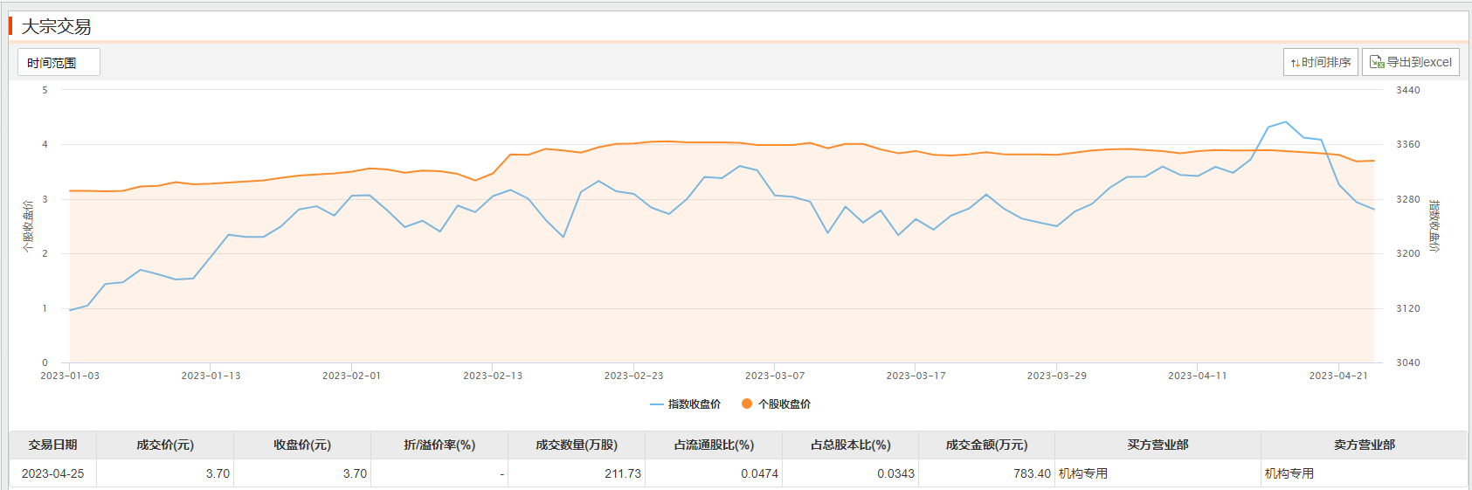Click x-axis label 2023-01-13

pos(211,376)
